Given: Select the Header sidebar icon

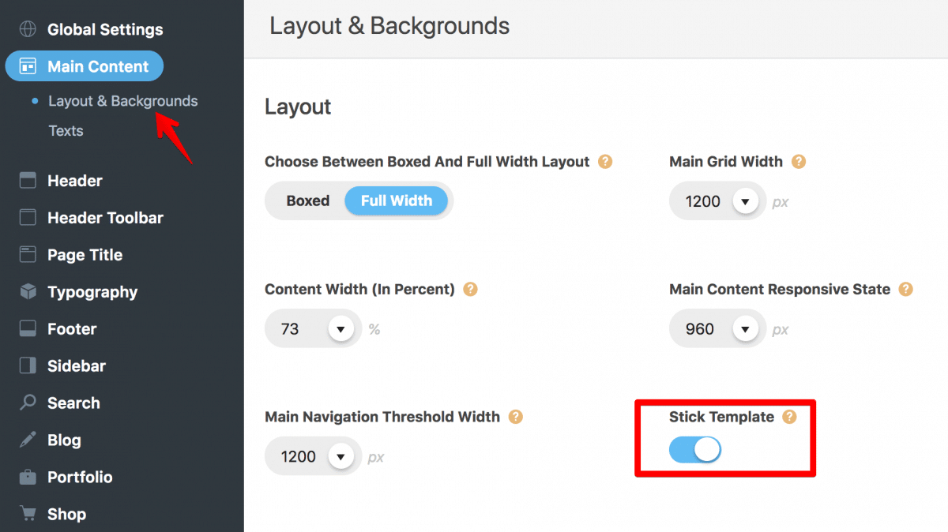Looking at the screenshot, I should click(x=25, y=180).
